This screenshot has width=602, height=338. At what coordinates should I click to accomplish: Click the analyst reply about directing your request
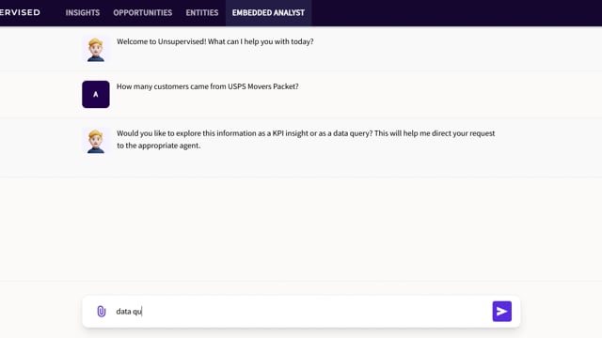306,140
